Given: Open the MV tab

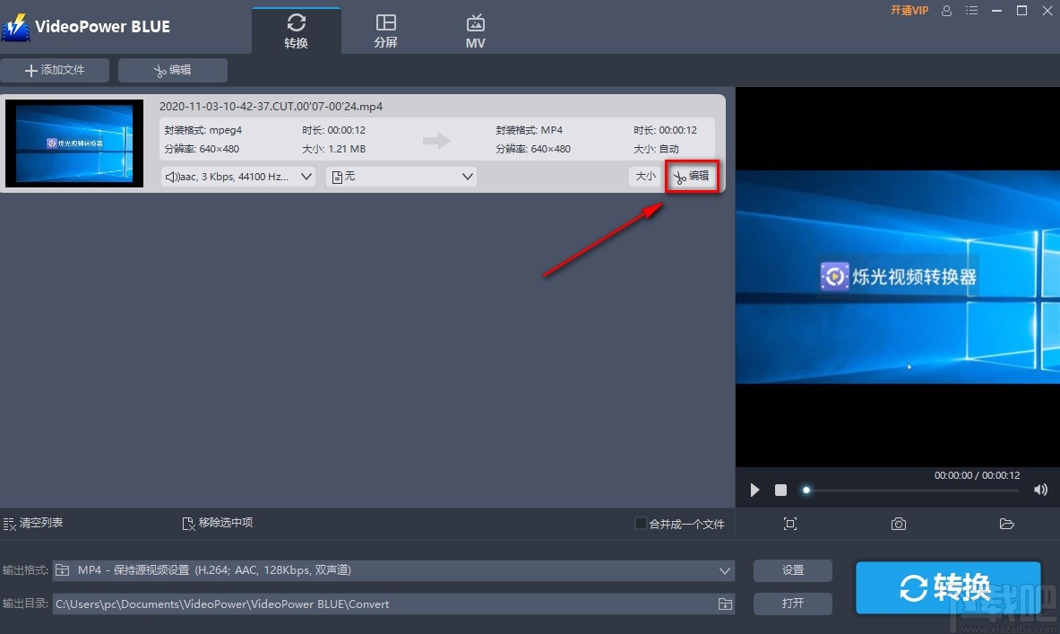Looking at the screenshot, I should [475, 31].
